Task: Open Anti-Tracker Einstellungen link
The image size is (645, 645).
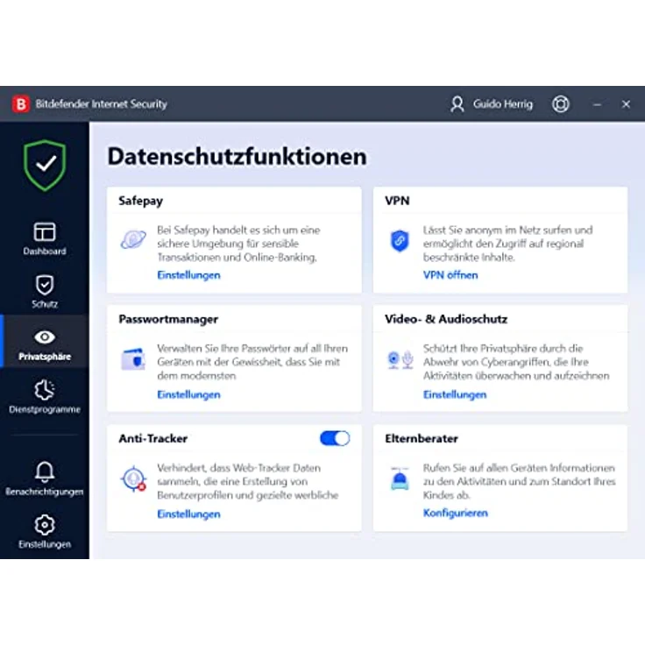Action: [x=188, y=514]
